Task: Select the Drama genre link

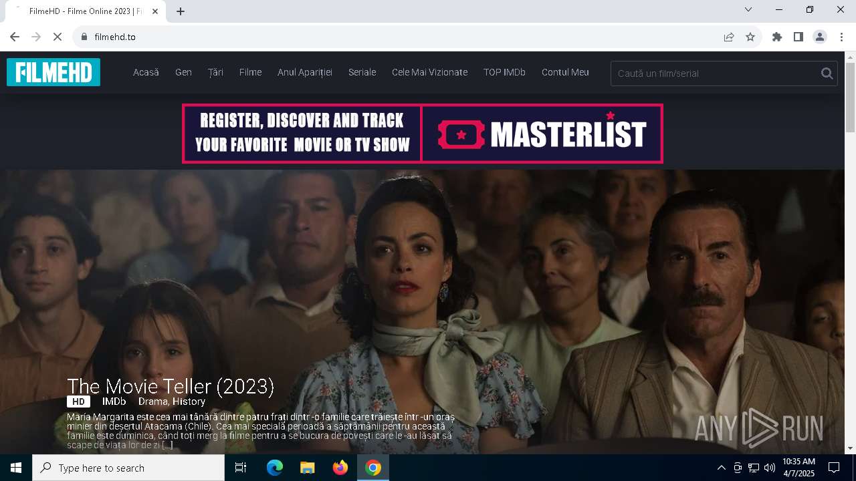Action: [153, 402]
